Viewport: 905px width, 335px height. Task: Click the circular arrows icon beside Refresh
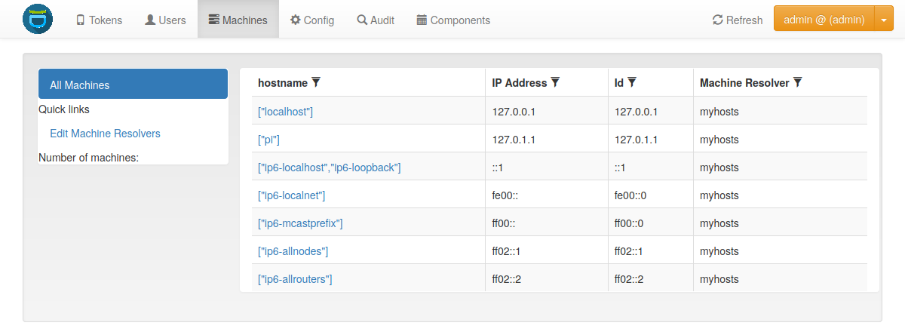718,20
